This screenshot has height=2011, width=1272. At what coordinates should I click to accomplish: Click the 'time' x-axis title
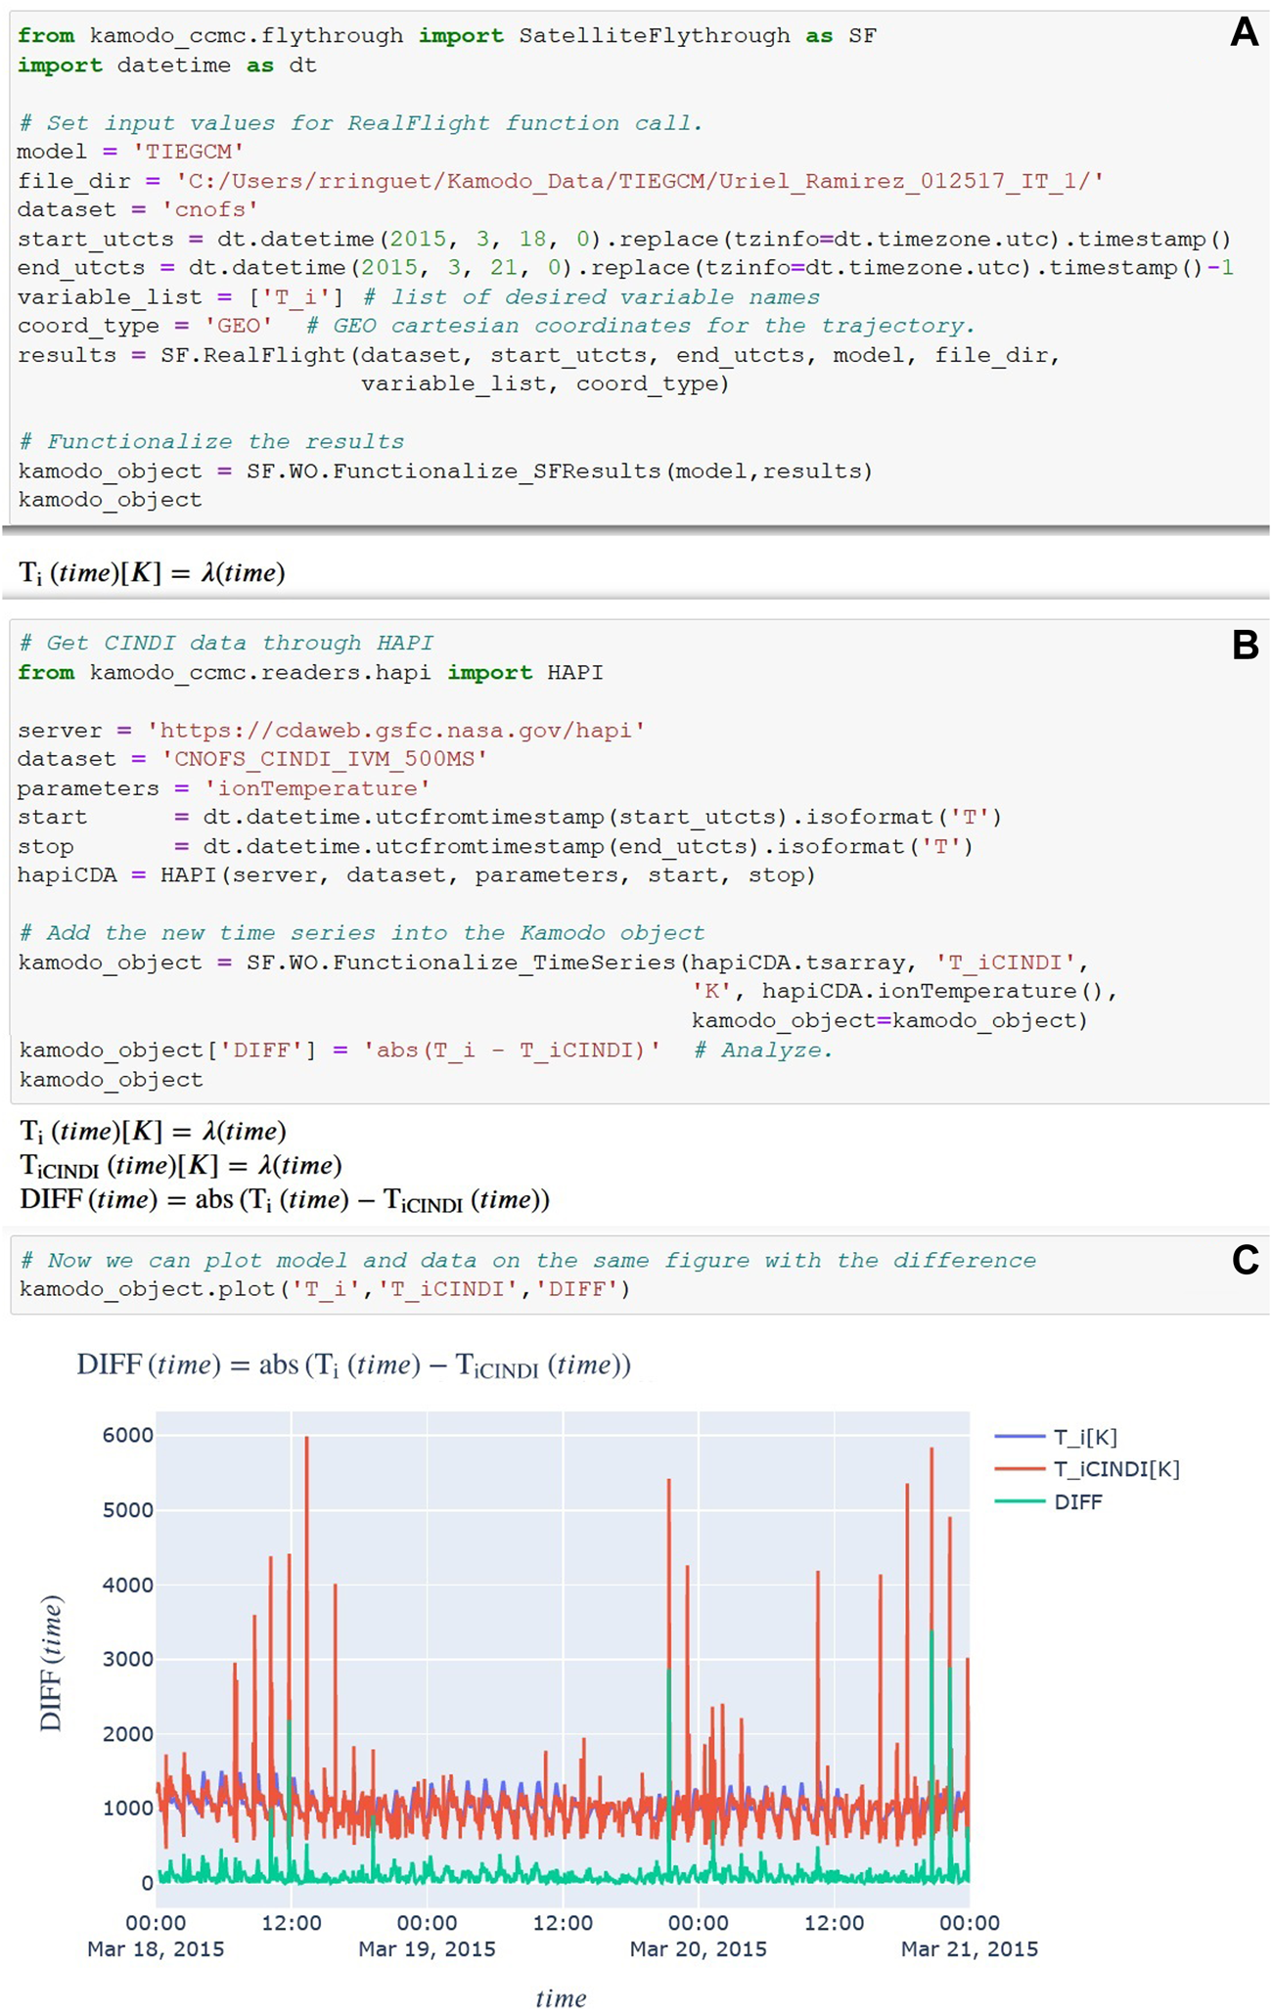point(561,1998)
